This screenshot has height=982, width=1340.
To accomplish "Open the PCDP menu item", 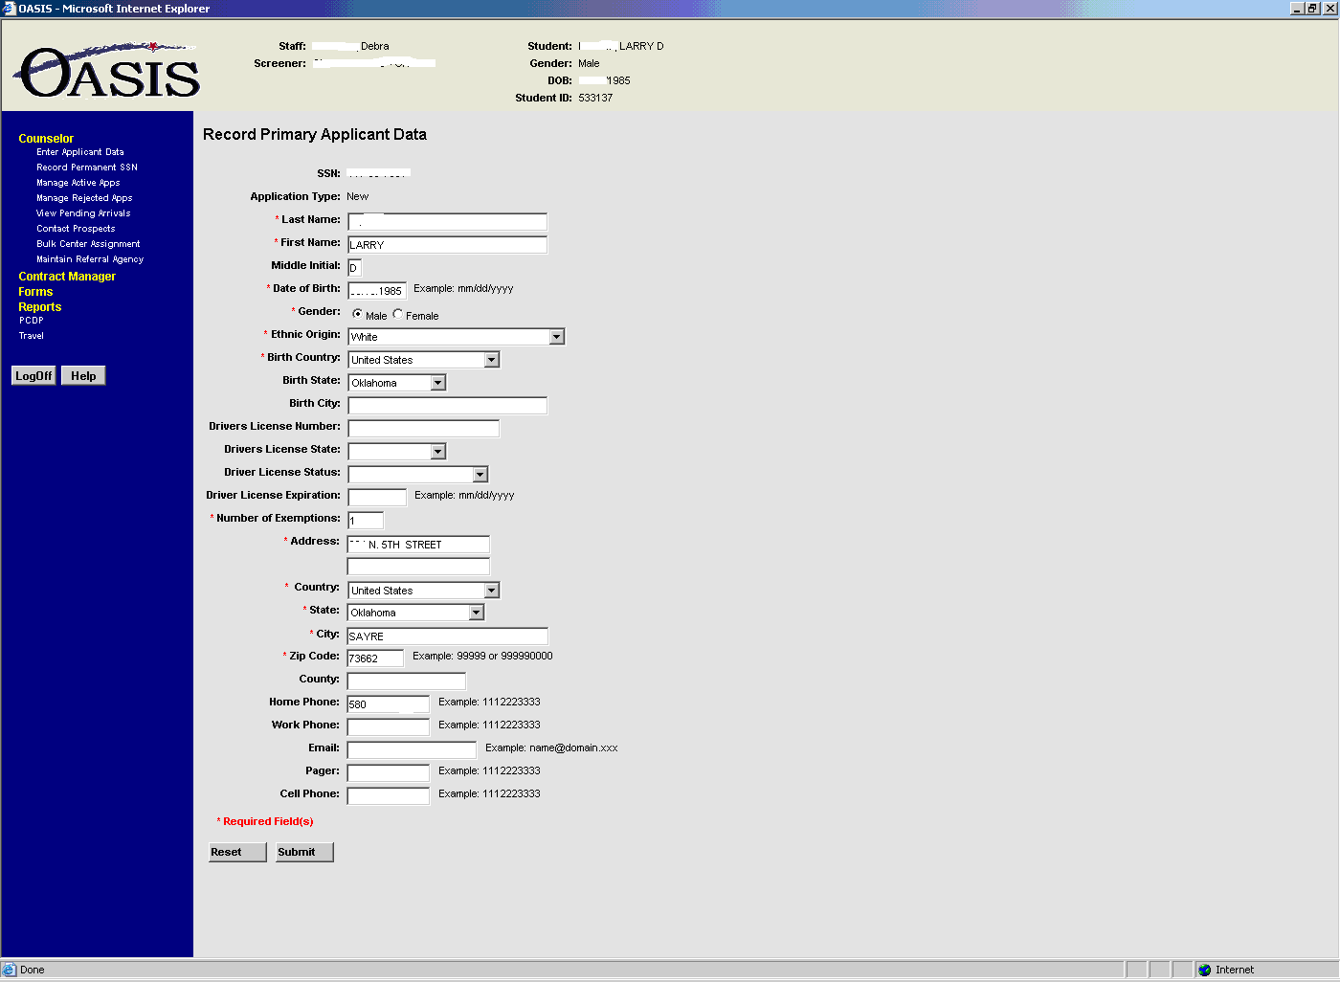I will tap(32, 321).
